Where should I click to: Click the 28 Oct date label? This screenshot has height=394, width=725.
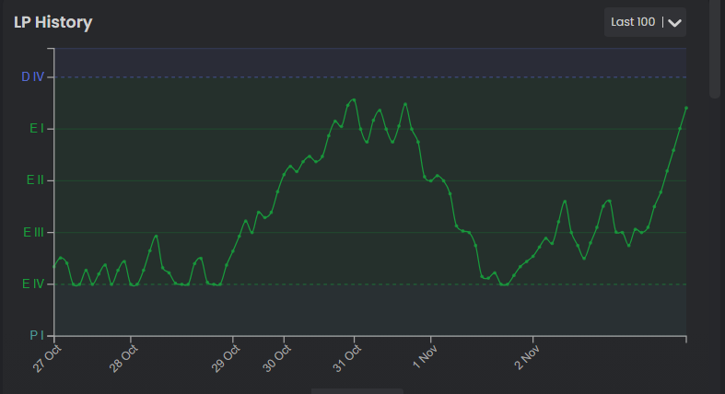point(123,359)
